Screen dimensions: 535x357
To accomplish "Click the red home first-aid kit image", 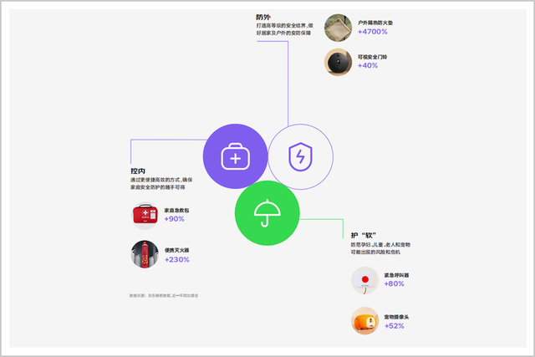I will [x=145, y=215].
